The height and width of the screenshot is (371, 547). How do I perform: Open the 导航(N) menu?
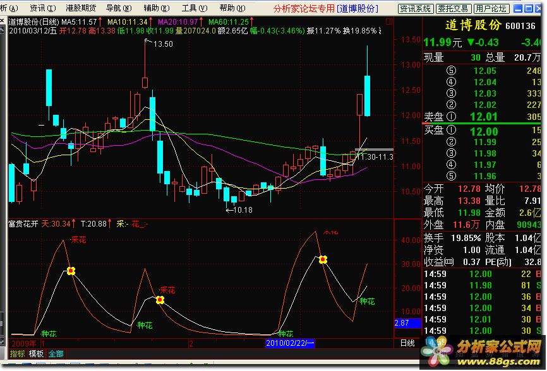click(119, 8)
